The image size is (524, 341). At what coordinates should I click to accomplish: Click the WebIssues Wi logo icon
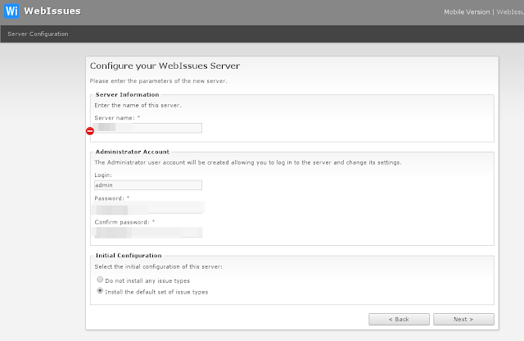[x=11, y=11]
